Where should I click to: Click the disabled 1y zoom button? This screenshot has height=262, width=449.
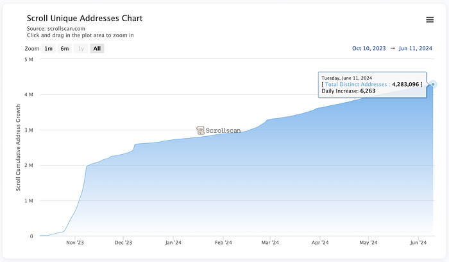click(81, 49)
